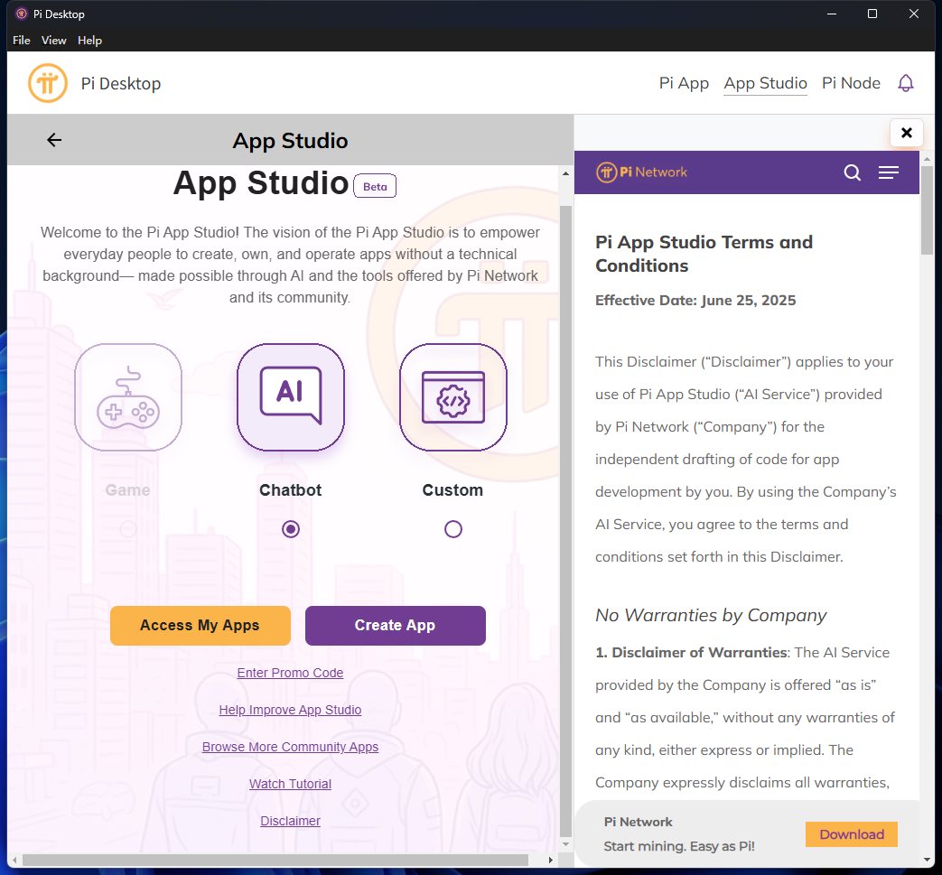
Task: Select the Game controller icon tile
Action: (x=128, y=397)
